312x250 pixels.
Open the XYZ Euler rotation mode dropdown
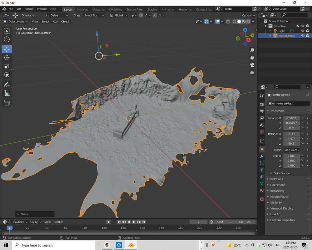click(x=292, y=150)
